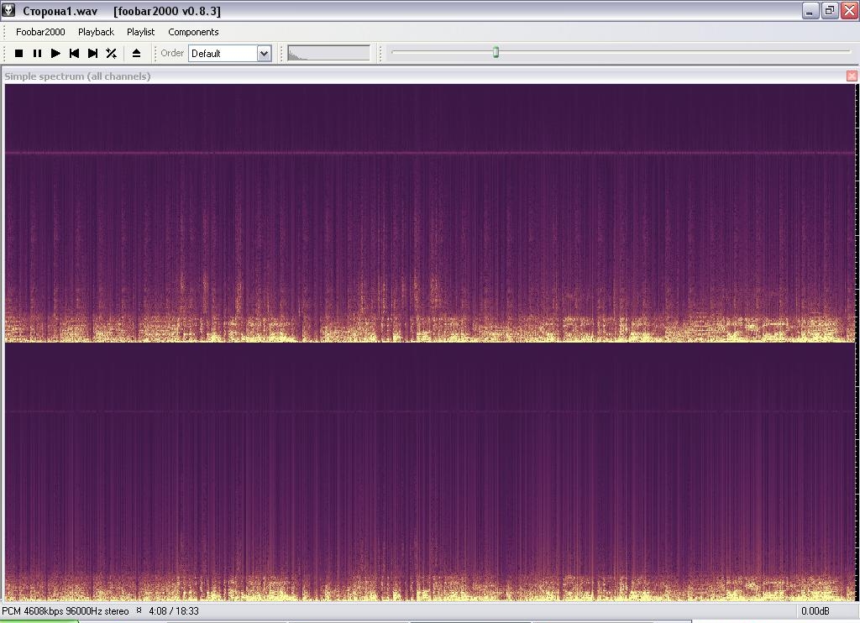Image resolution: width=860 pixels, height=623 pixels.
Task: Click the foobar2000 alien icon in title bar
Action: [x=9, y=11]
